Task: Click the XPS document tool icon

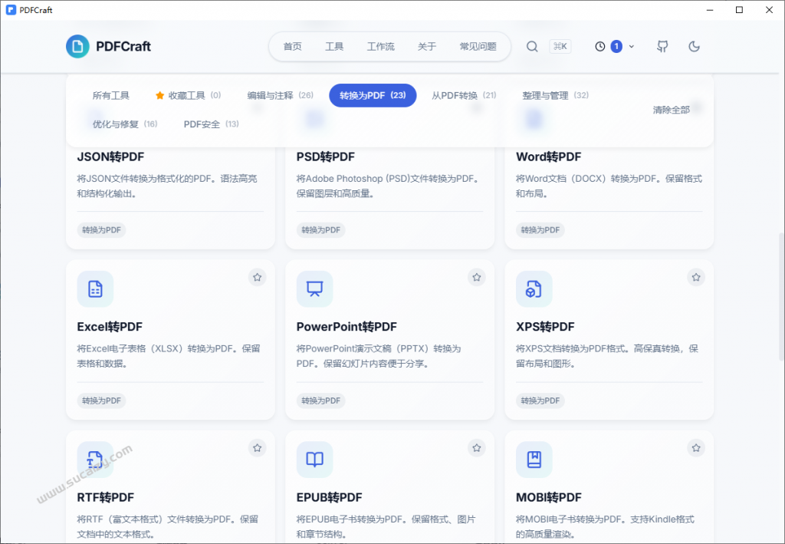Action: click(534, 289)
